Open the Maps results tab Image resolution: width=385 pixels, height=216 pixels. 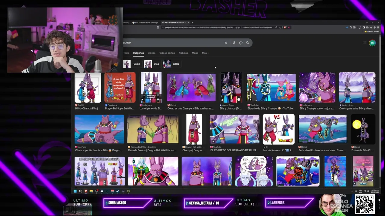195,53
